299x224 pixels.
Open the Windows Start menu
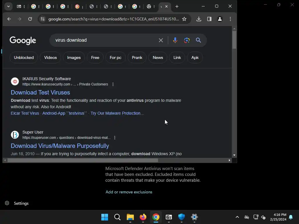point(105,217)
